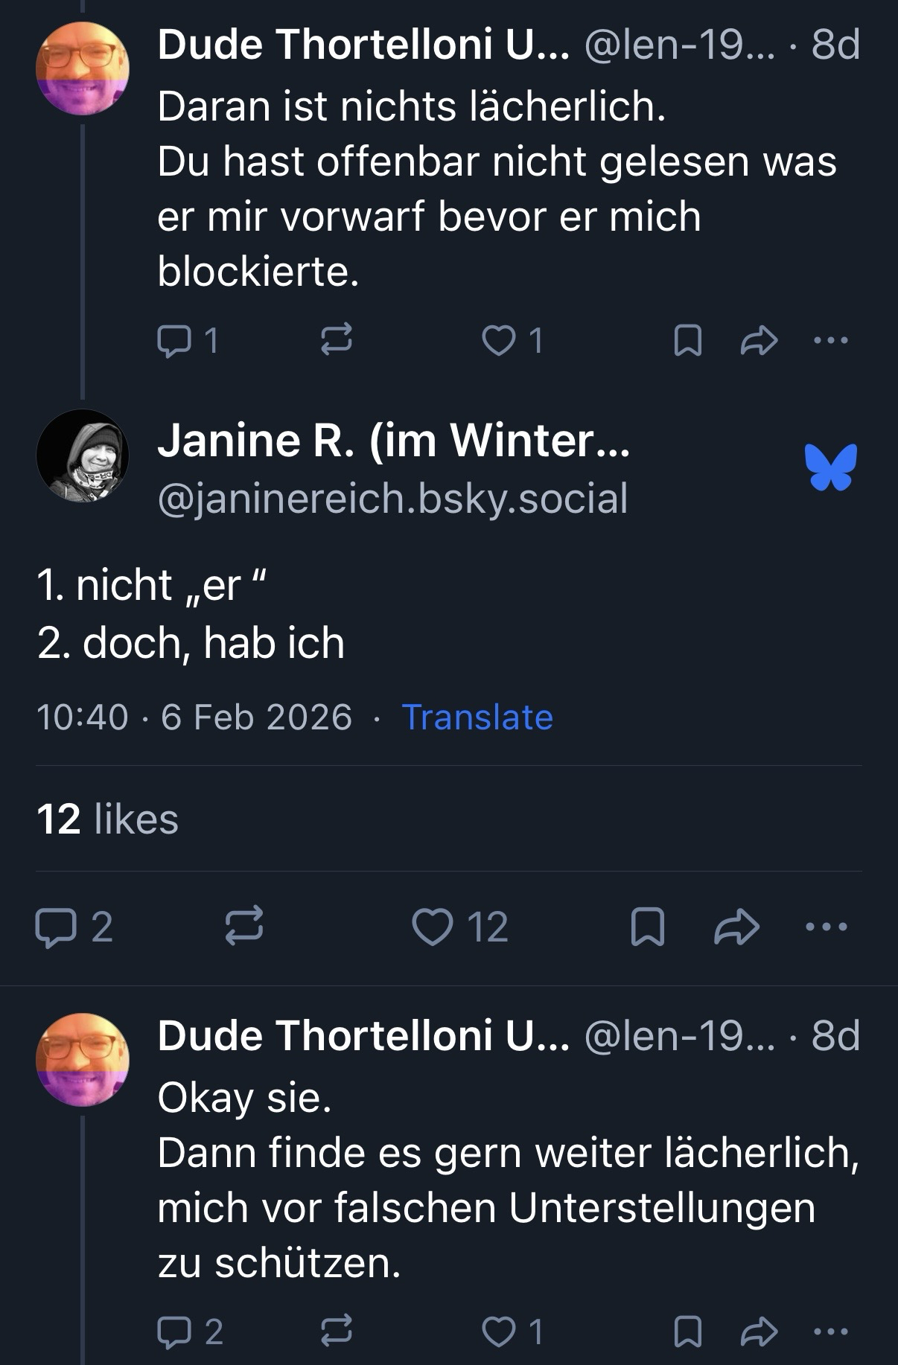Click the Translate link
This screenshot has width=898, height=1365.
[x=477, y=717]
